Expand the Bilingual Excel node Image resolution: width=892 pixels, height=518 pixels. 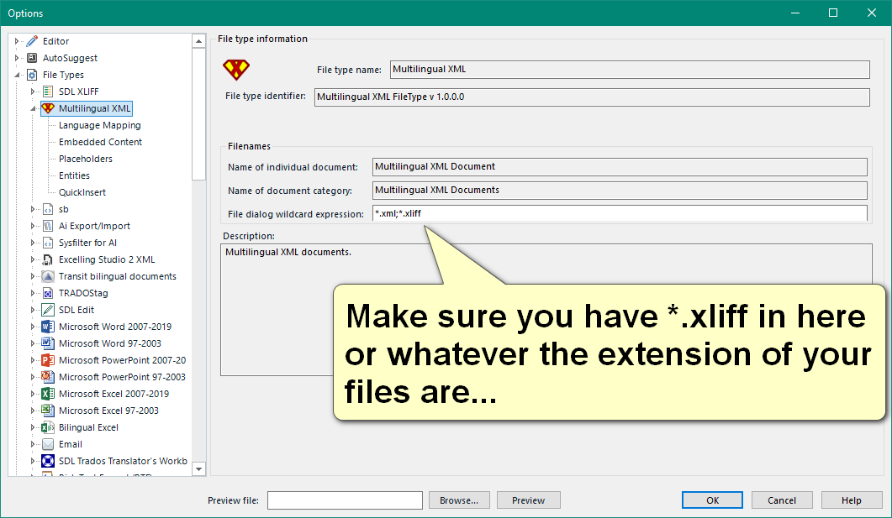(33, 427)
